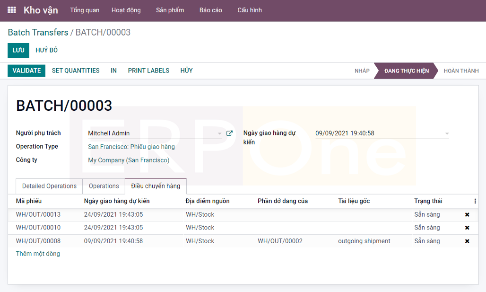The image size is (486, 292).
Task: Click the outgoing shipment cell
Action: tap(364, 241)
